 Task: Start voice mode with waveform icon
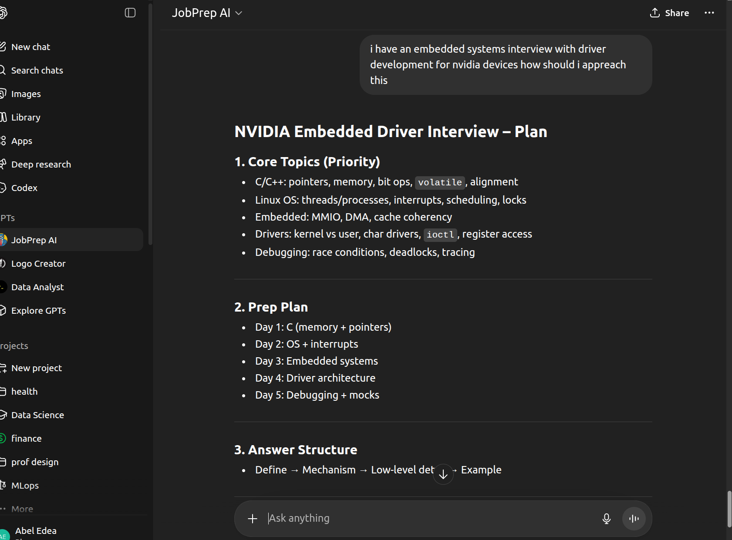tap(634, 518)
